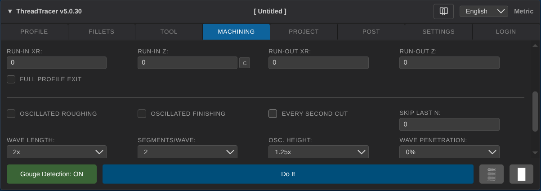Click the scrollbar up arrow
The width and height of the screenshot is (541, 191).
pos(535,46)
